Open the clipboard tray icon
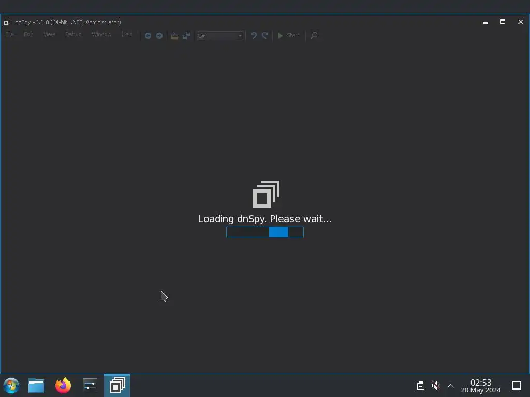This screenshot has width=530, height=397. point(420,386)
